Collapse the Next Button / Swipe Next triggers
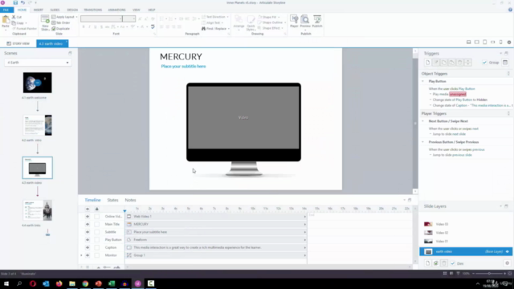This screenshot has height=289, width=514. pyautogui.click(x=423, y=121)
